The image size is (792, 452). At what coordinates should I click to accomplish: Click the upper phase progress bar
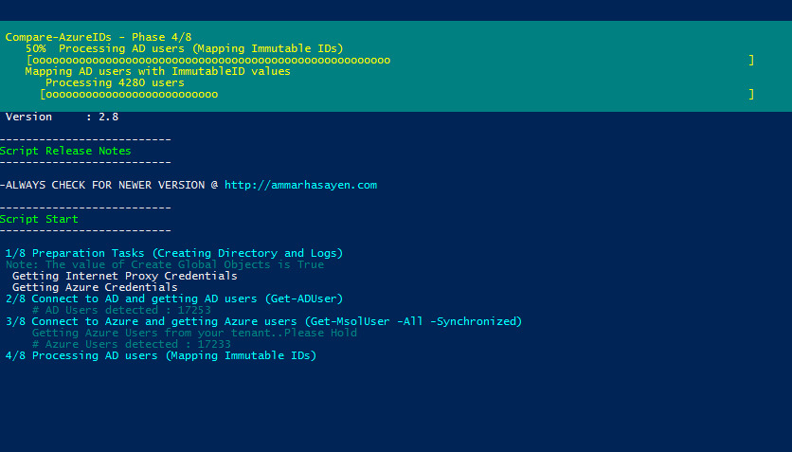[x=389, y=60]
